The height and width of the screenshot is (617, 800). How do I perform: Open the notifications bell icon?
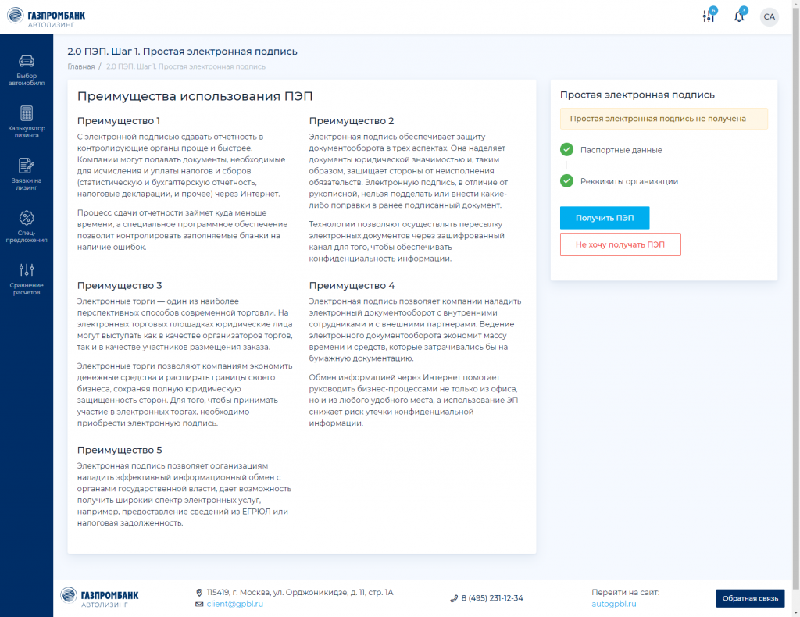point(739,16)
